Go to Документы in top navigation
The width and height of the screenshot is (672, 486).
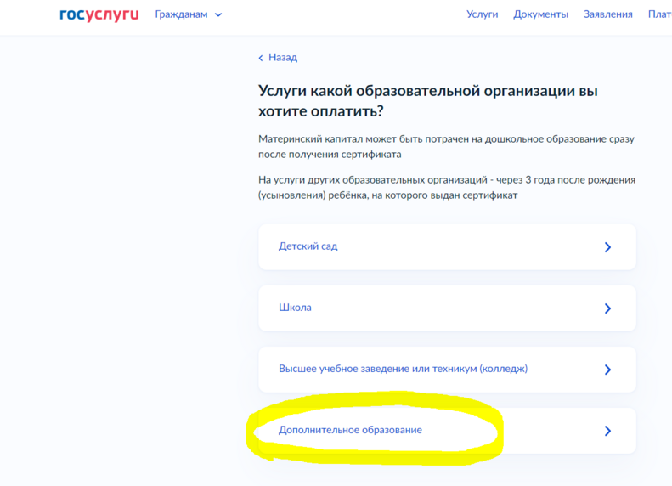point(540,14)
